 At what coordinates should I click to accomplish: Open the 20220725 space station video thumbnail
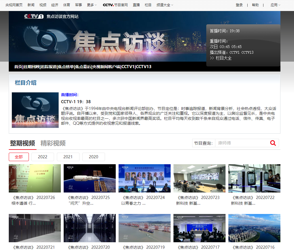89,178
